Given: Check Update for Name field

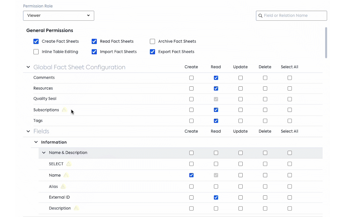Looking at the screenshot, I should click(x=240, y=175).
